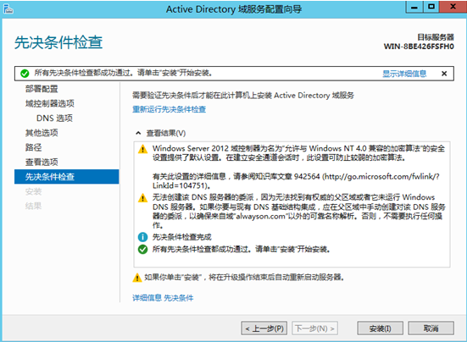Select 其他选项 step in sidebar
Viewport: 467px width, 342px height.
pyautogui.click(x=42, y=133)
